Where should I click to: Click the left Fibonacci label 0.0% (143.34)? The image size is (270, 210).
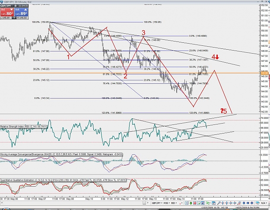pyautogui.click(x=42, y=98)
